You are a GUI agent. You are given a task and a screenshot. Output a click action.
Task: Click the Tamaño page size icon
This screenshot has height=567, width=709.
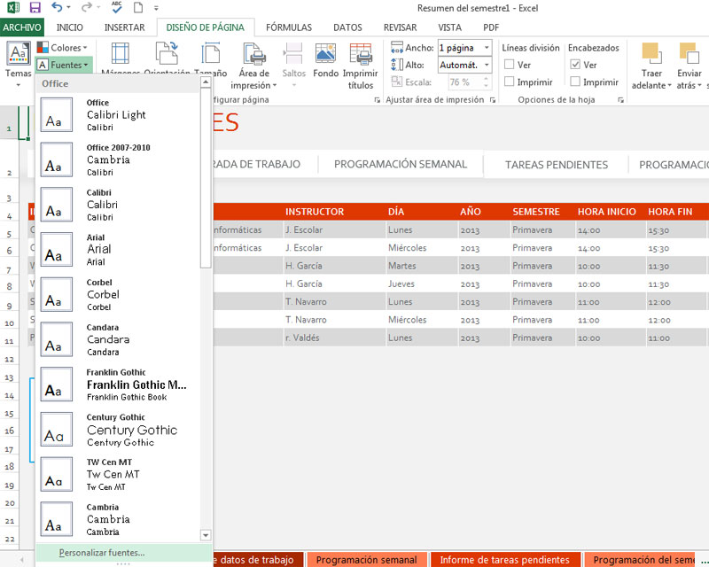click(x=211, y=54)
